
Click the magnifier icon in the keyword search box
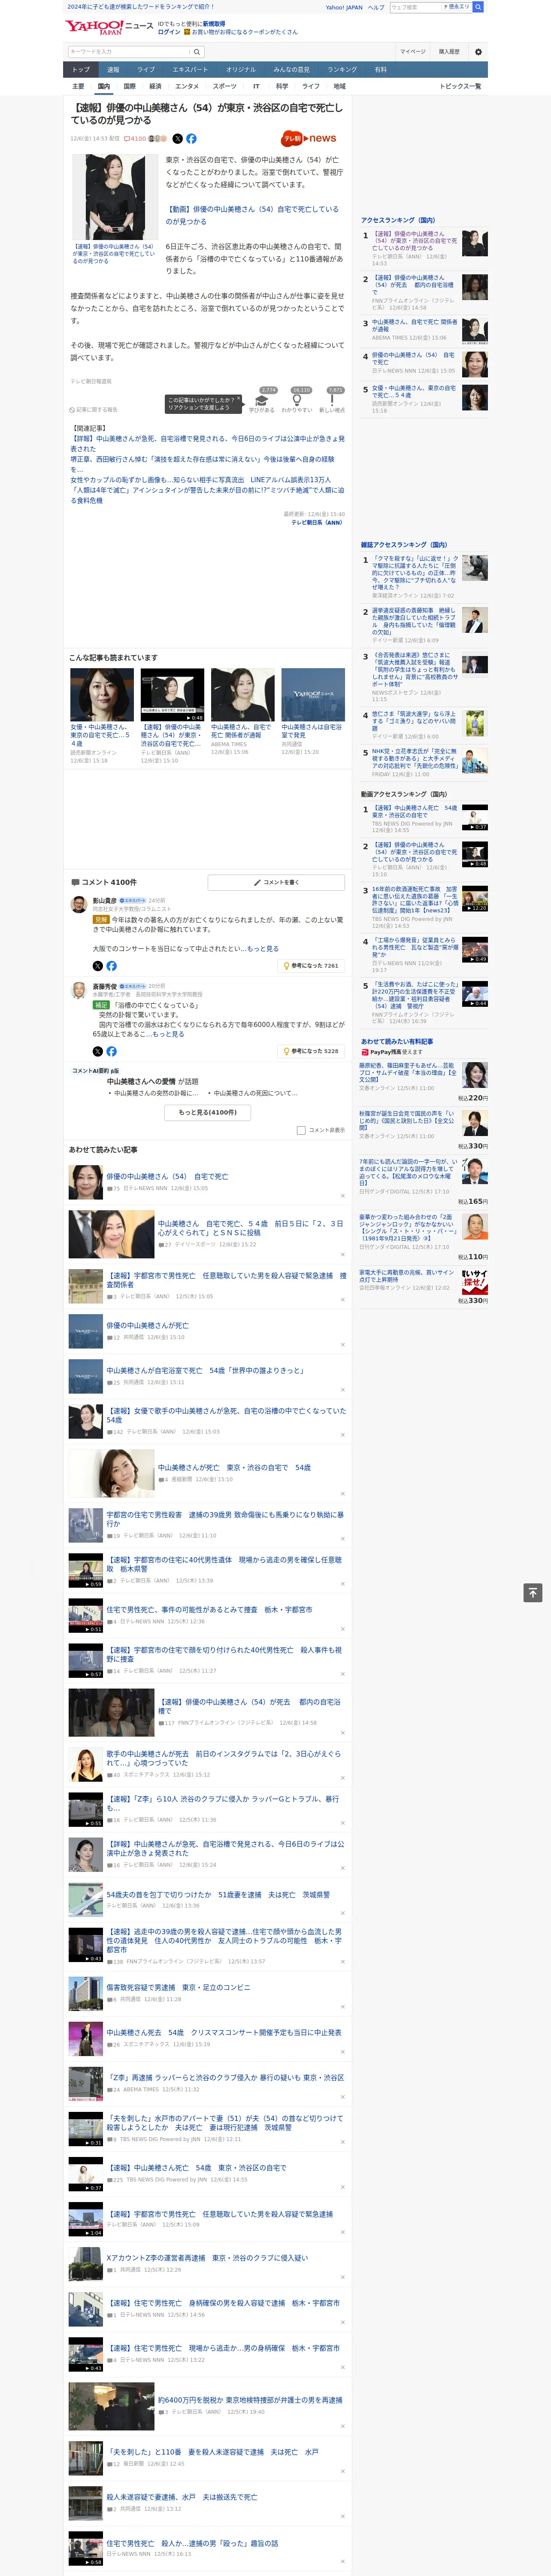coord(197,52)
